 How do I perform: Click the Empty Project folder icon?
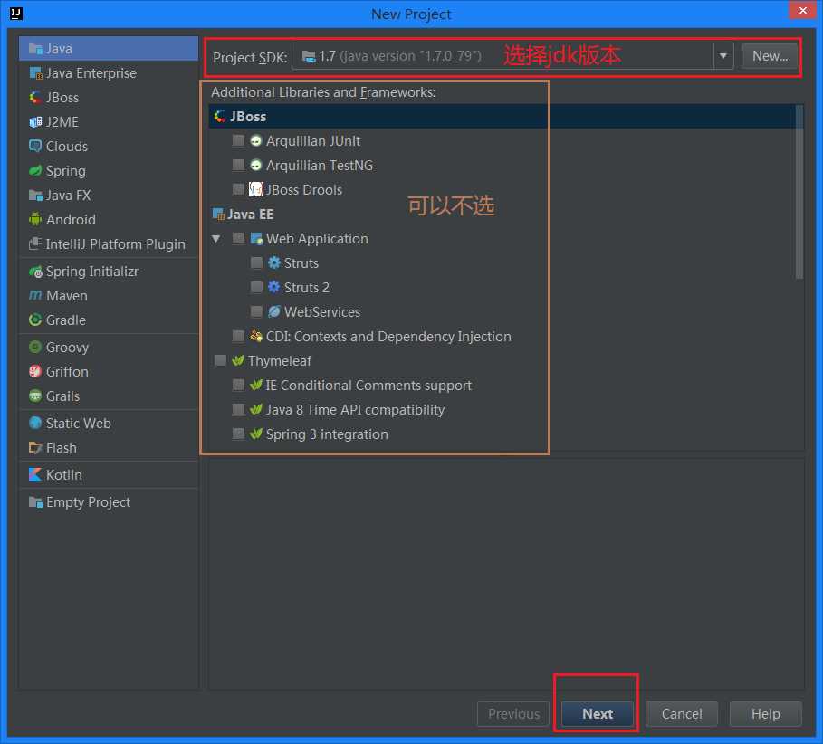coord(35,502)
